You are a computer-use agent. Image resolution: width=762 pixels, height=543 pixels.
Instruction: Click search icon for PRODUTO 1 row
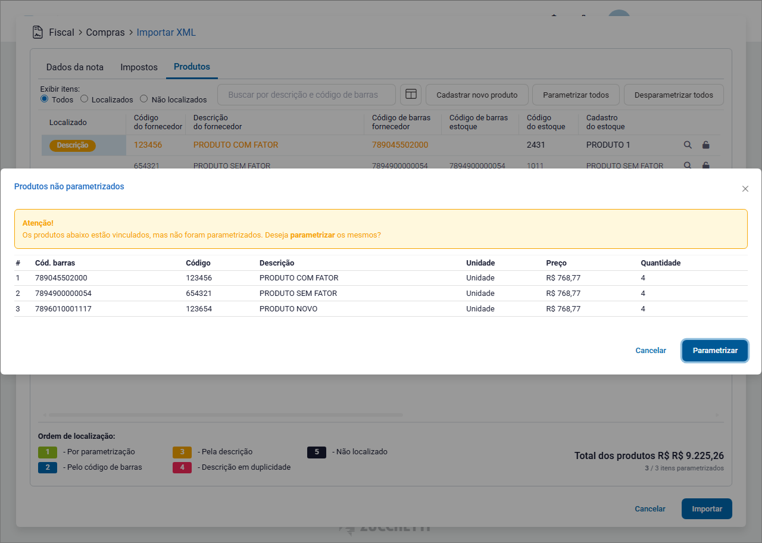[x=688, y=145]
